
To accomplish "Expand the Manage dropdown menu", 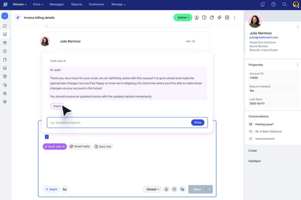I will pyautogui.click(x=118, y=4).
